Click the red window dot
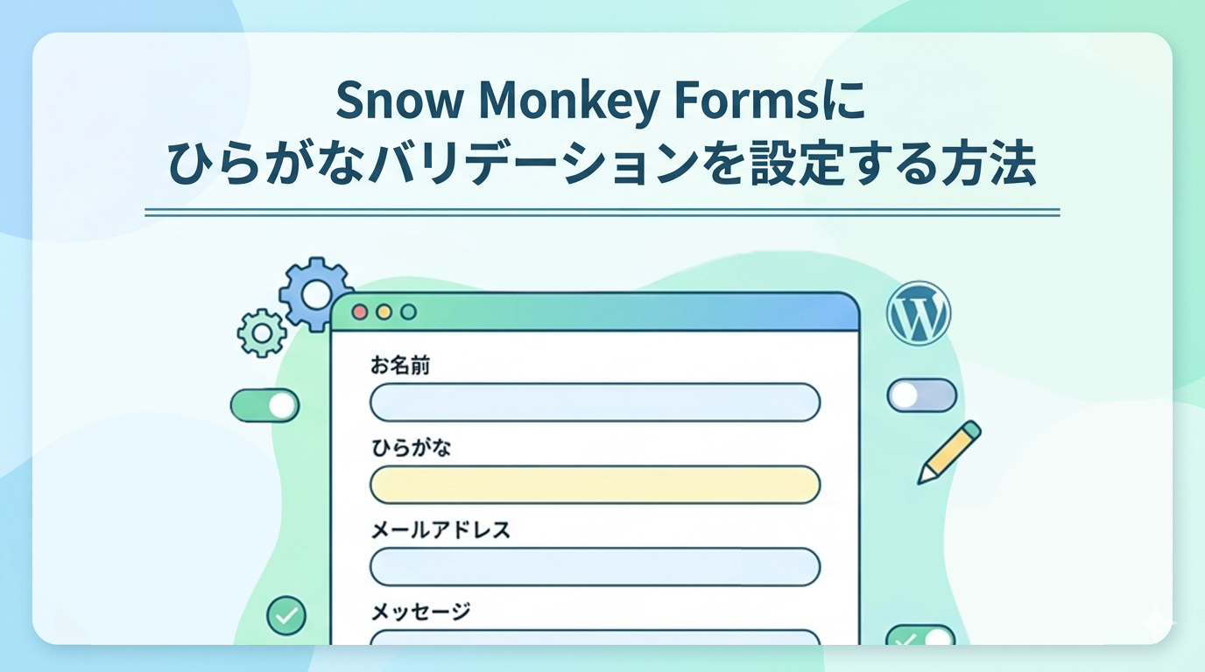Viewport: 1205px width, 672px height. [360, 312]
